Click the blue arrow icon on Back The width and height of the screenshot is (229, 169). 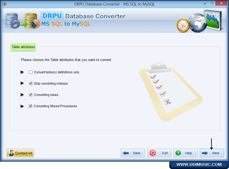tap(126, 153)
